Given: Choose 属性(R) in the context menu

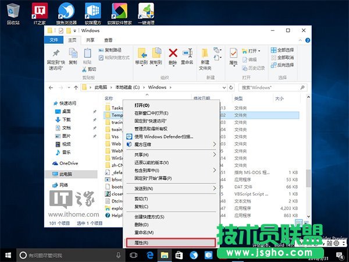Looking at the screenshot, I should 171,243.
